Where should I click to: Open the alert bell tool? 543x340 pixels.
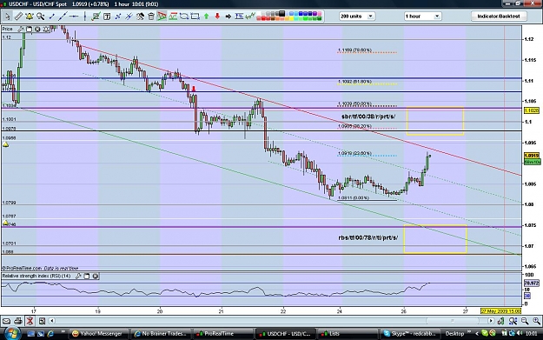coord(30,16)
